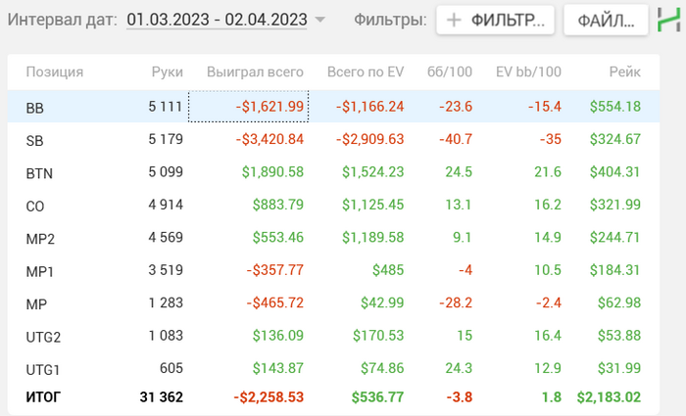This screenshot has width=686, height=416.
Task: Sort by Всего по EV column header
Action: 365,71
